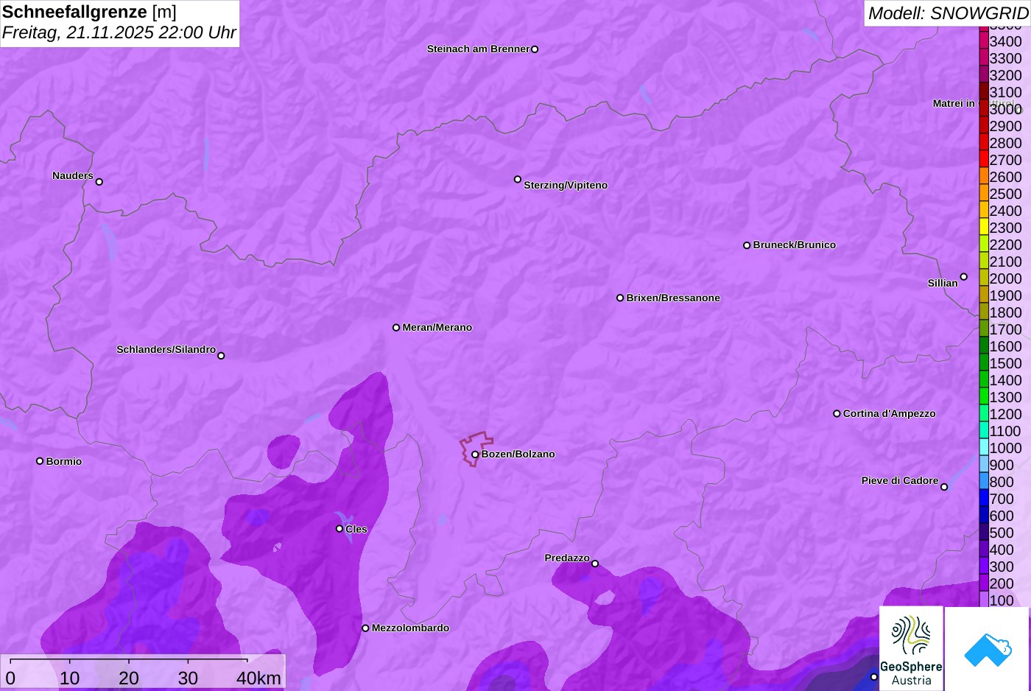Pick the 2300 m yellow legend swatch
Screen dimensions: 1031x691
tap(984, 227)
